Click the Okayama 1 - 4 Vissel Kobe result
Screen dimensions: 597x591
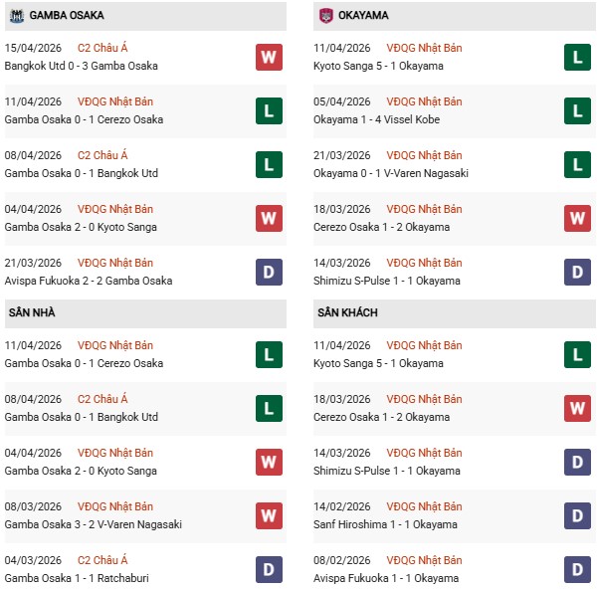click(375, 119)
